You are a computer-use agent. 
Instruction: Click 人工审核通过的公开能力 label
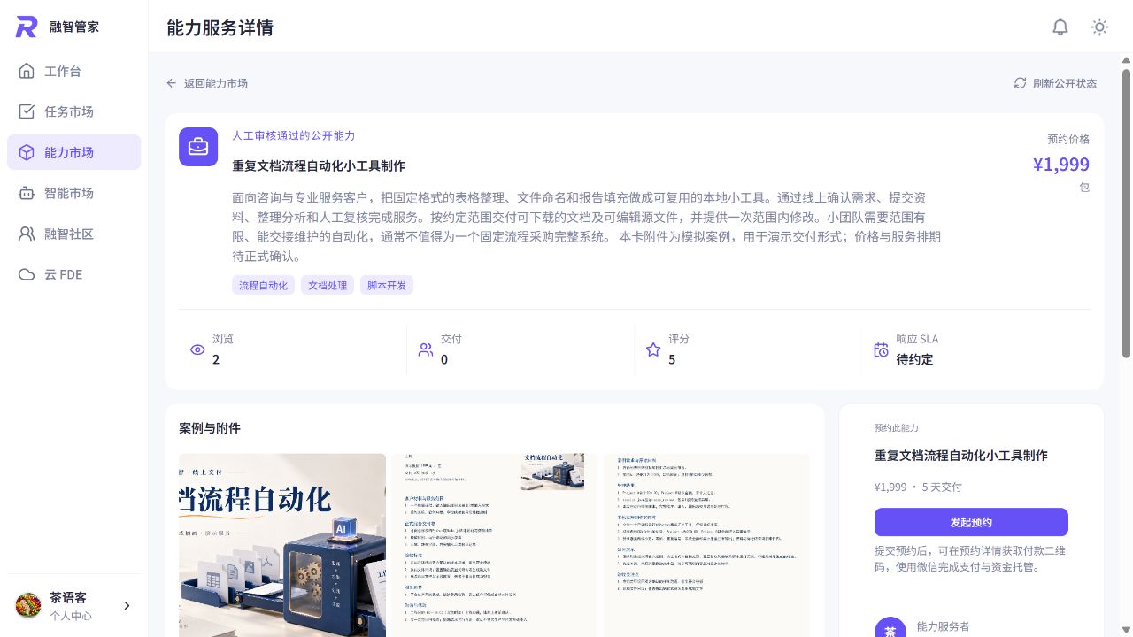[x=294, y=135]
